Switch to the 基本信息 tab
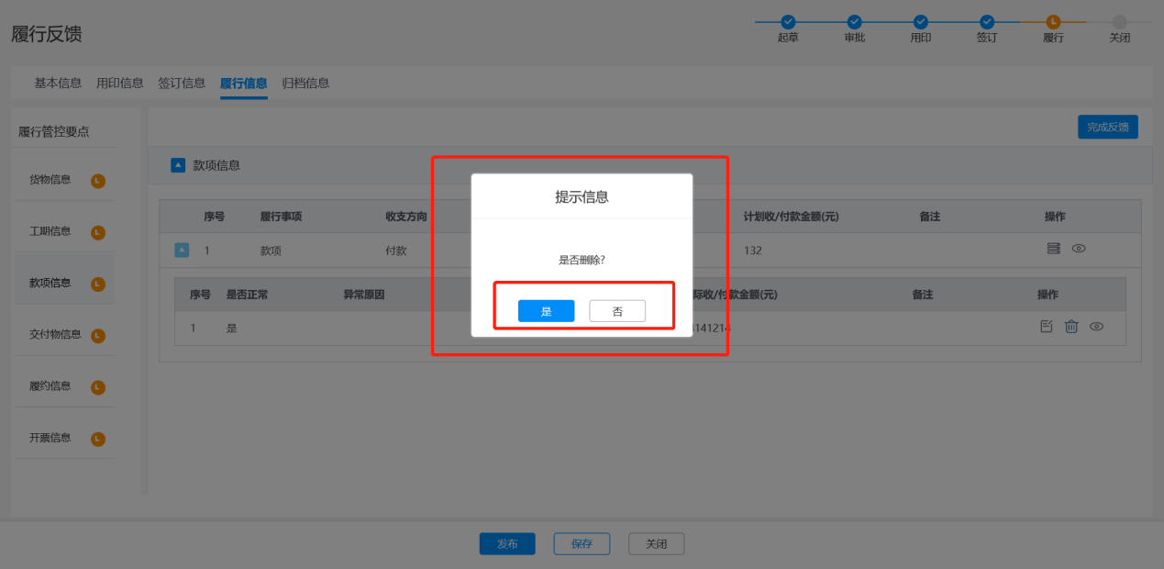The image size is (1164, 569). click(x=58, y=84)
